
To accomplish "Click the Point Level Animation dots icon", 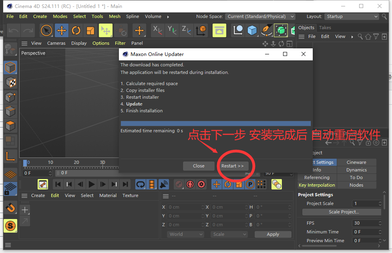I will (x=261, y=184).
